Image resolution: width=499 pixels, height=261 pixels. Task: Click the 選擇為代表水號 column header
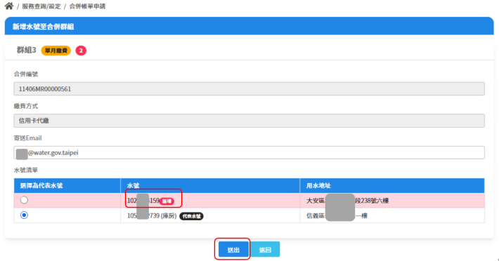[x=67, y=185]
